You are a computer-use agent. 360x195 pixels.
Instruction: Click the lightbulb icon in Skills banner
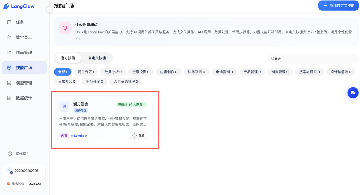65,28
